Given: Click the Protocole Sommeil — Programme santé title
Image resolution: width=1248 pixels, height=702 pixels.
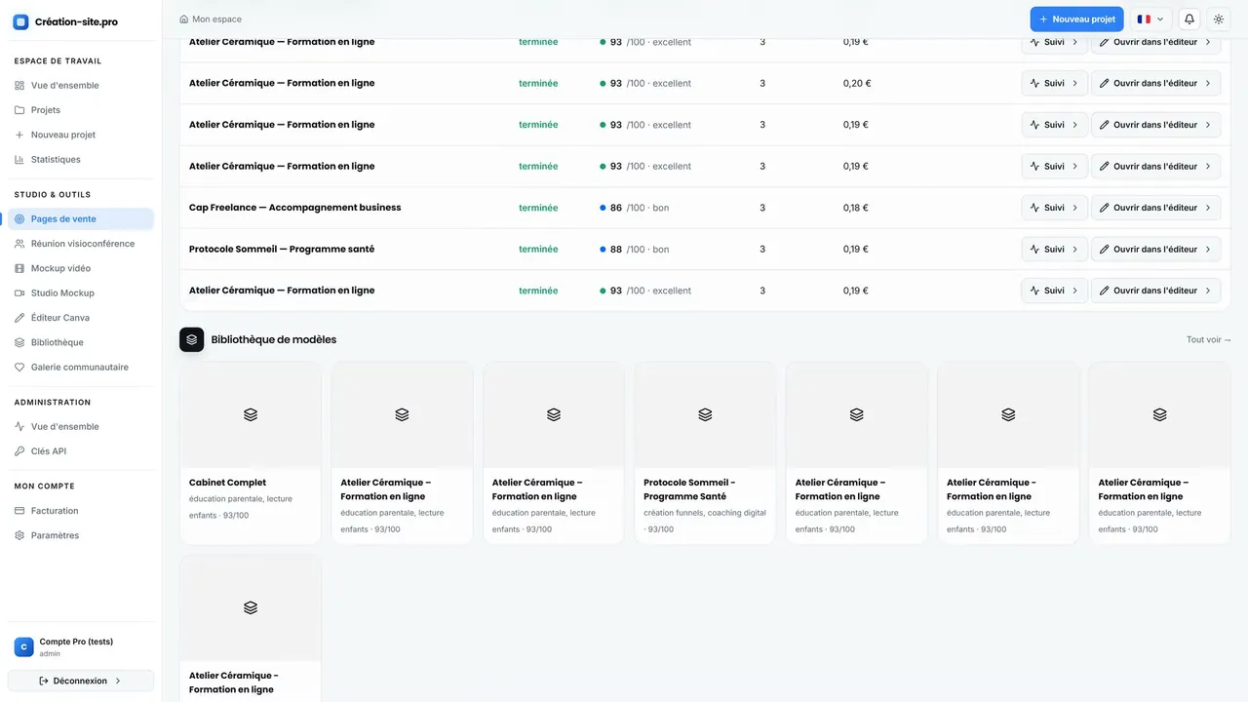Looking at the screenshot, I should [282, 249].
